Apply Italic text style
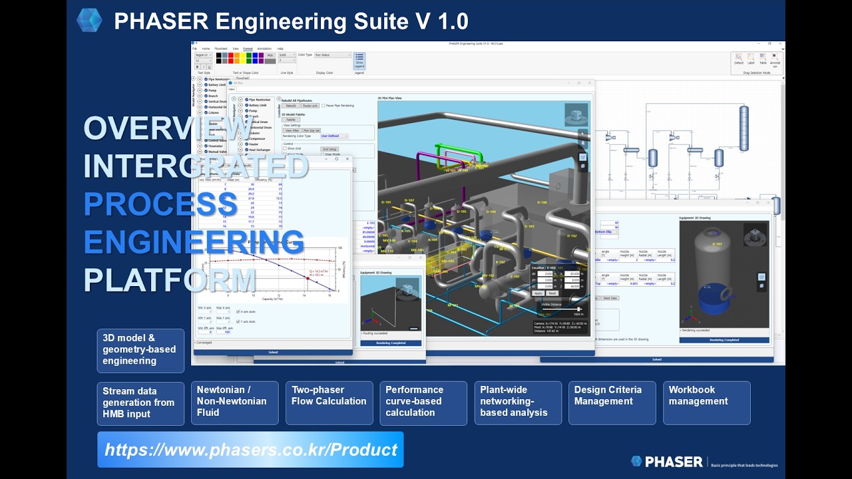 tap(203, 67)
